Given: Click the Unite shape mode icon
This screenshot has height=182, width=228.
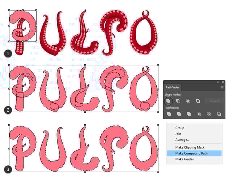Looking at the screenshot, I should click(x=168, y=101).
